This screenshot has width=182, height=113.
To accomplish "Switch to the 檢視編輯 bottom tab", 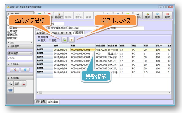I will [x=53, y=102].
